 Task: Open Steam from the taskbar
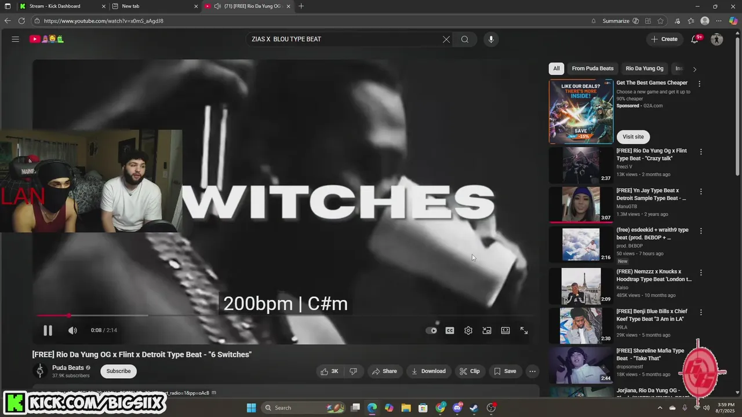point(474,408)
